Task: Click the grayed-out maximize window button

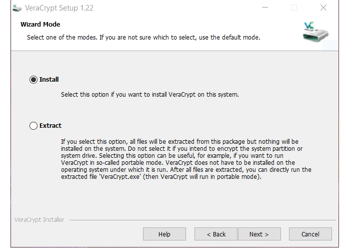Action: tap(294, 8)
